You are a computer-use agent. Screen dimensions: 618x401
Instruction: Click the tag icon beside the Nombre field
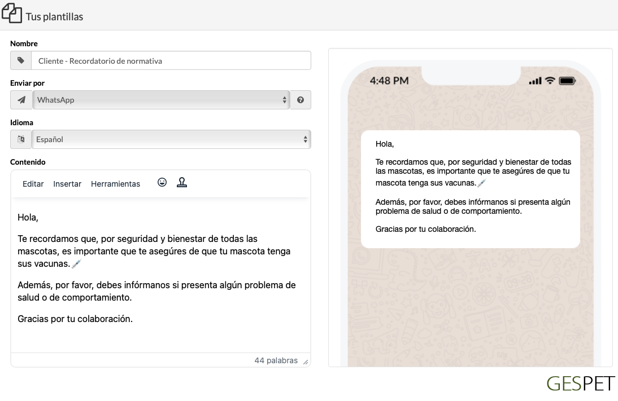pos(21,60)
